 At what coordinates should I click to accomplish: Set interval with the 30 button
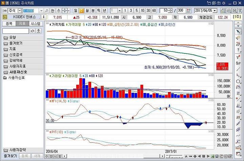[x=148, y=10]
